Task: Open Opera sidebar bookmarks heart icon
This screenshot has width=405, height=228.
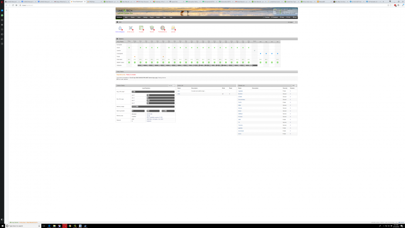Action: click(2, 30)
